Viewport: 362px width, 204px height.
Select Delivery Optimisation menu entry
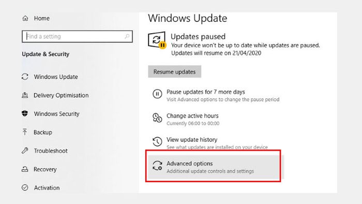[55, 95]
